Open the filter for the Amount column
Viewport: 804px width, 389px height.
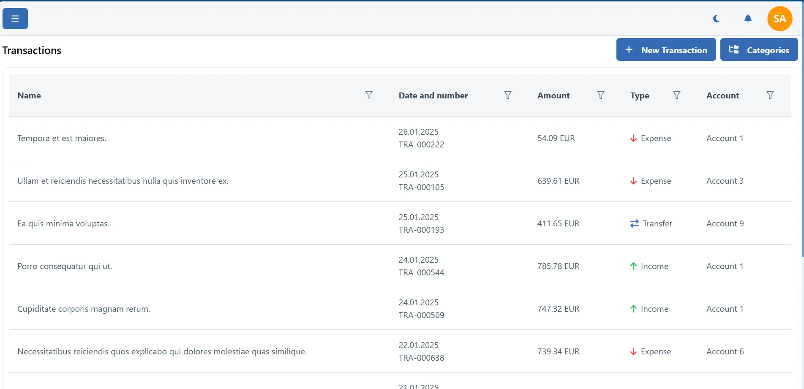600,95
